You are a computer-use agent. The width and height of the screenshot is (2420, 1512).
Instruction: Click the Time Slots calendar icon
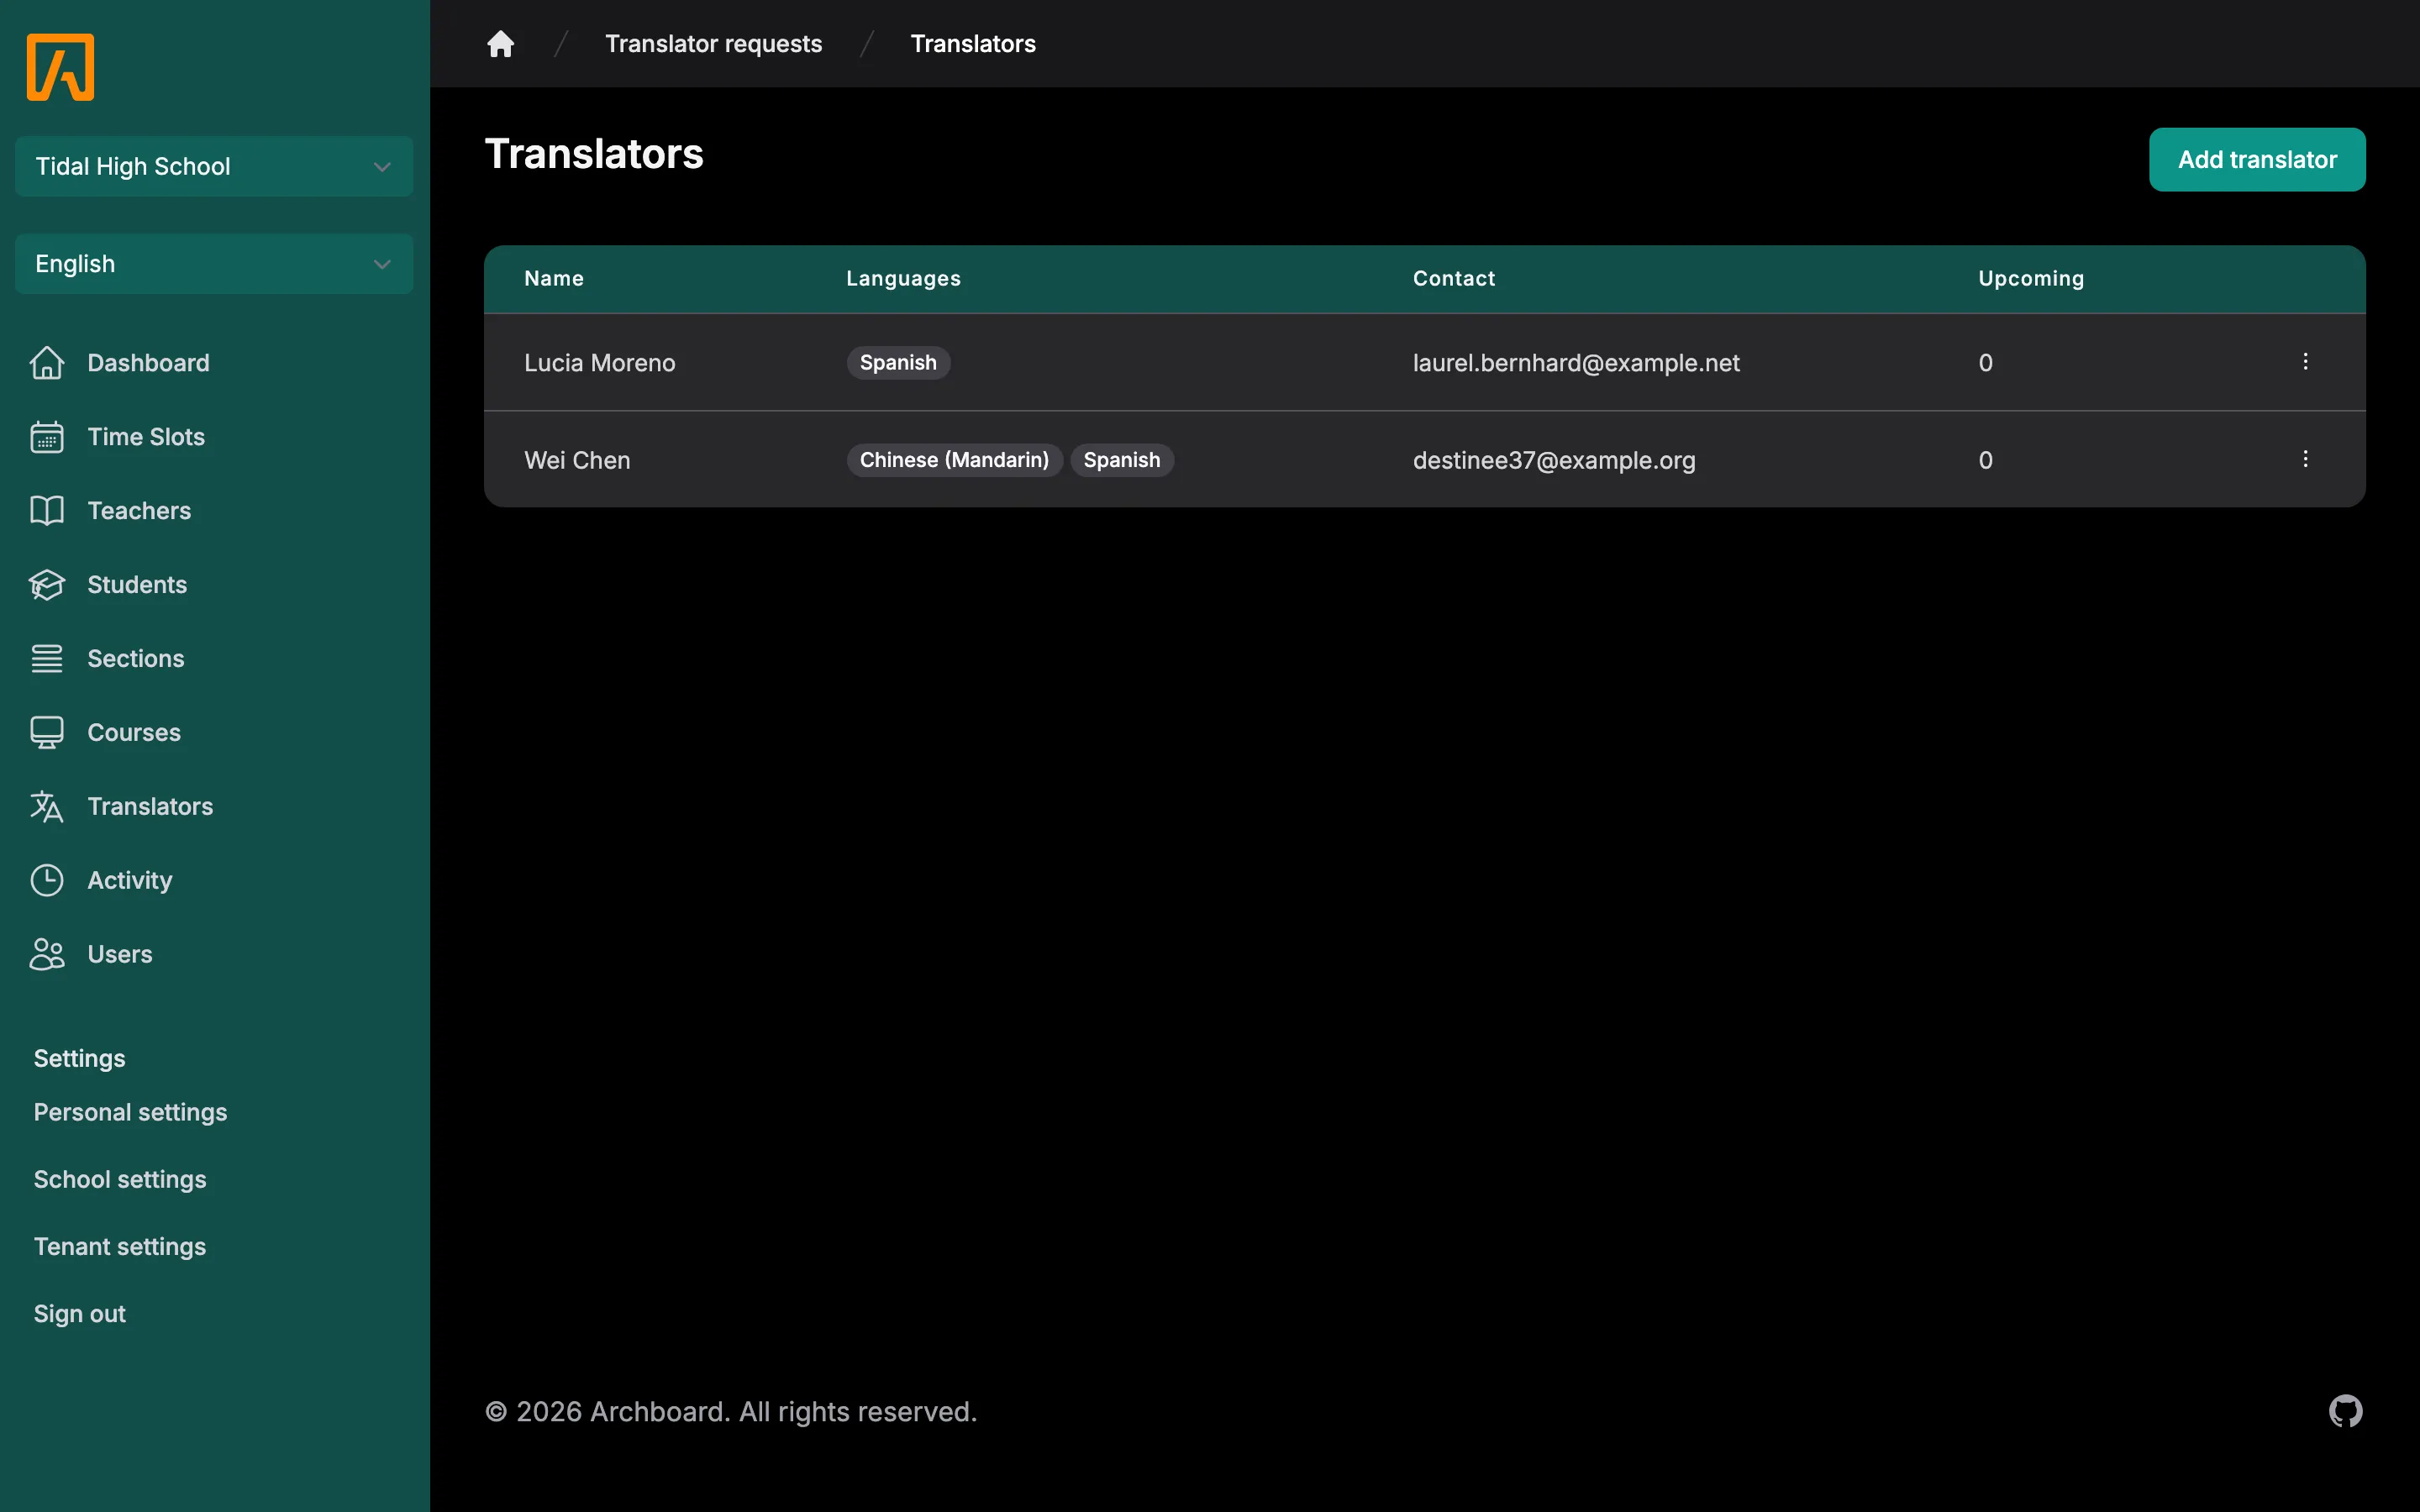(x=47, y=437)
